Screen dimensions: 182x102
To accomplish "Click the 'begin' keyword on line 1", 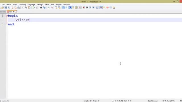I will (x=13, y=16).
